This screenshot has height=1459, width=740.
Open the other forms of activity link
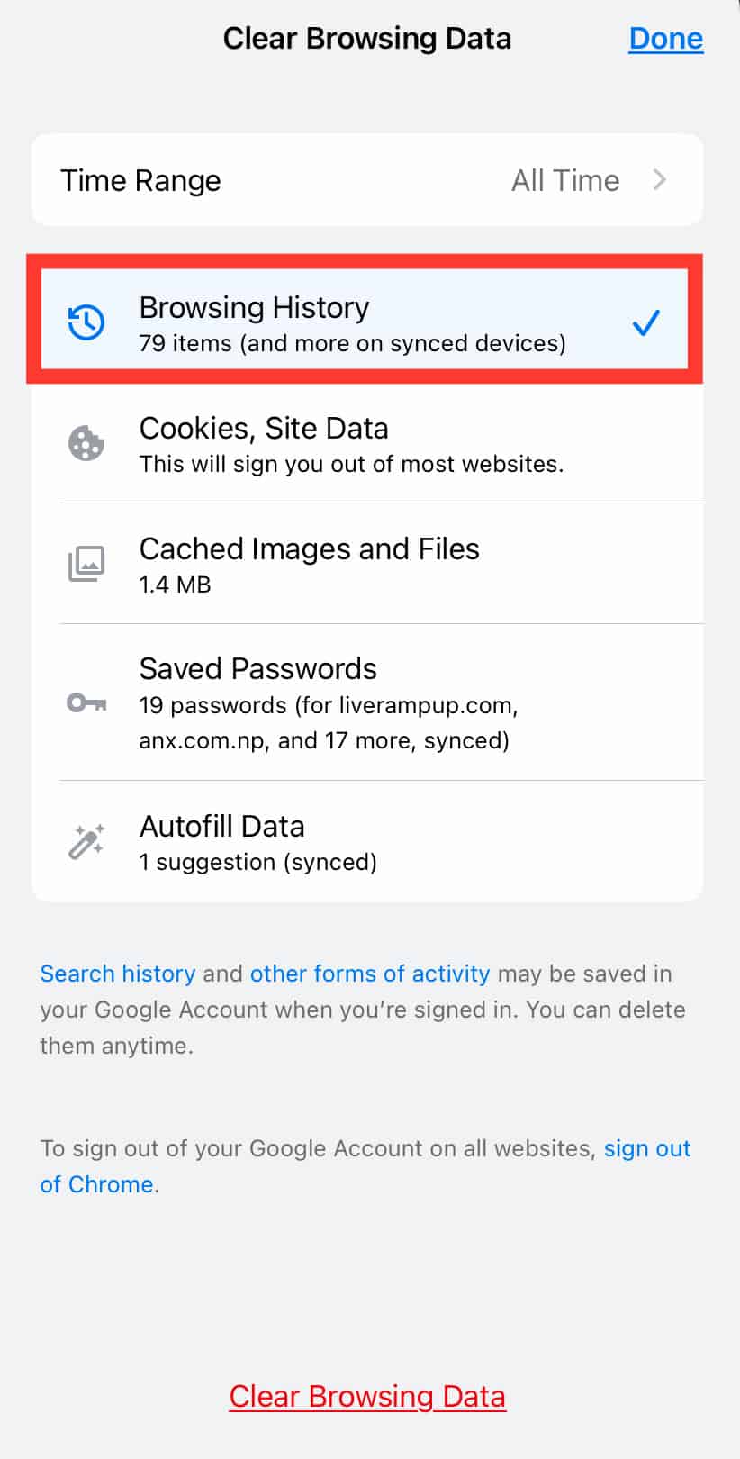pos(370,974)
